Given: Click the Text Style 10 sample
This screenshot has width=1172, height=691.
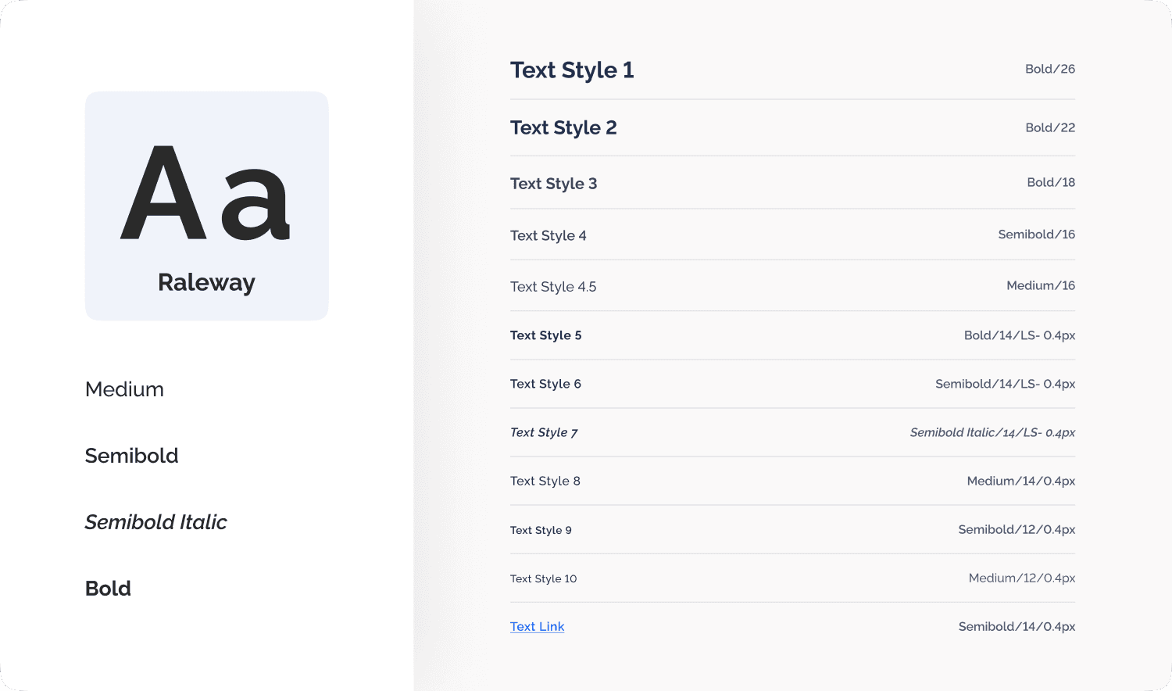Looking at the screenshot, I should (543, 578).
